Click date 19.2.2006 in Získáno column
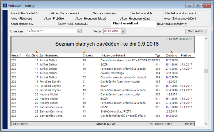Viewport: 214px width, 132px height. (171, 116)
